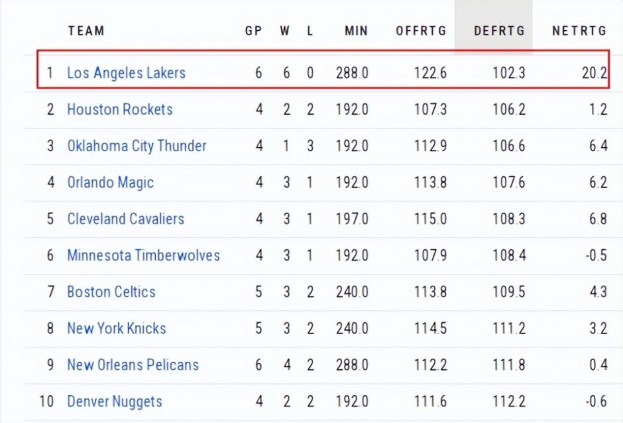Image resolution: width=623 pixels, height=423 pixels.
Task: Sort table by DEFRTG column header
Action: pyautogui.click(x=499, y=30)
